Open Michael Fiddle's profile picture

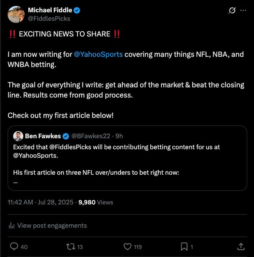(16, 14)
